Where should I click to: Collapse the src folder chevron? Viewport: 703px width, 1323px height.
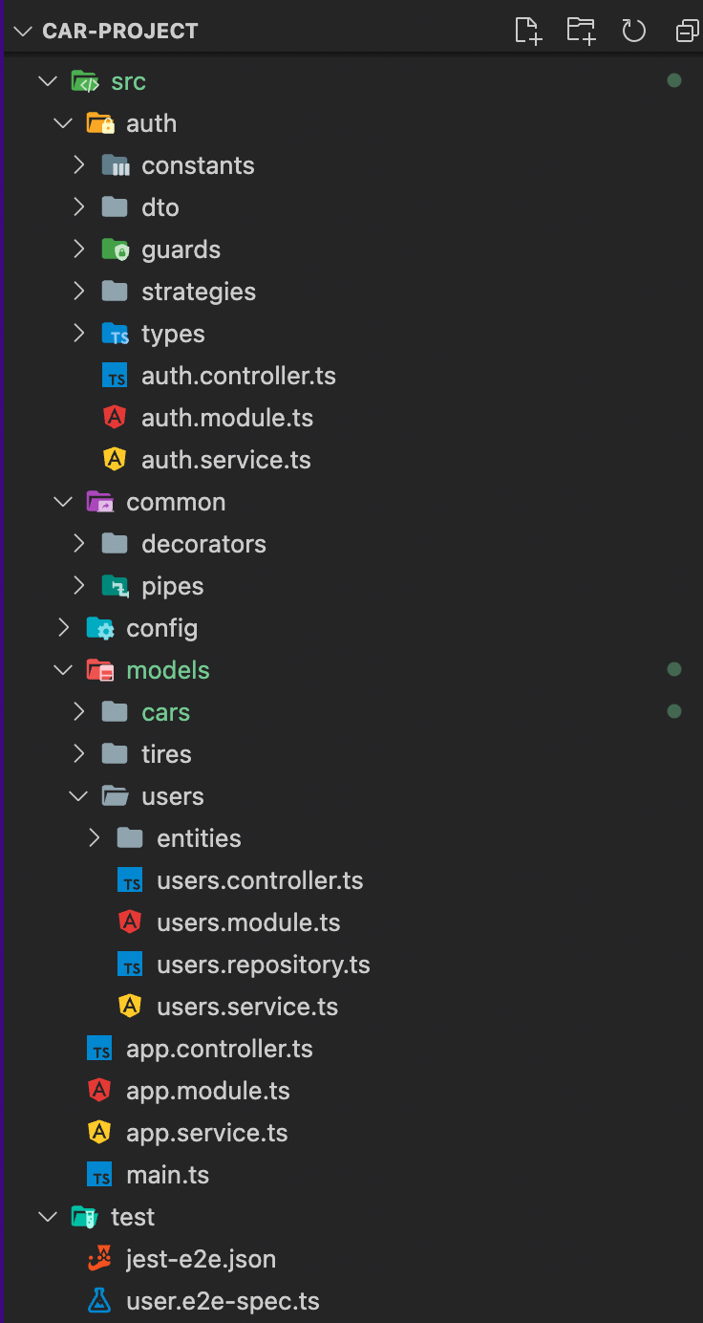click(x=48, y=81)
